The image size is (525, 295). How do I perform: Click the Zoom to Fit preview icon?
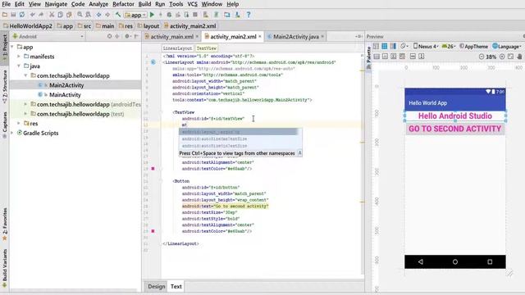pos(510,57)
